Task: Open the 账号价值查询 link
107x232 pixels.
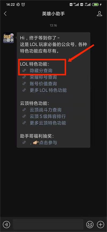Action: coord(43,84)
